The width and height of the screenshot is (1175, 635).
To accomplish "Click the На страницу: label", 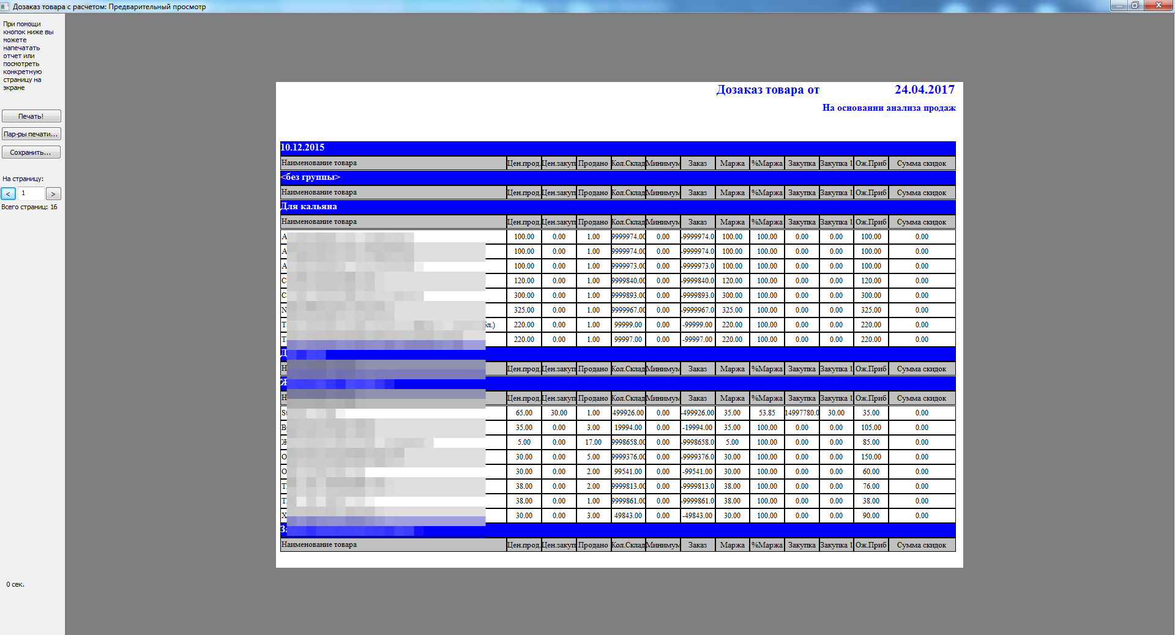I will (23, 179).
